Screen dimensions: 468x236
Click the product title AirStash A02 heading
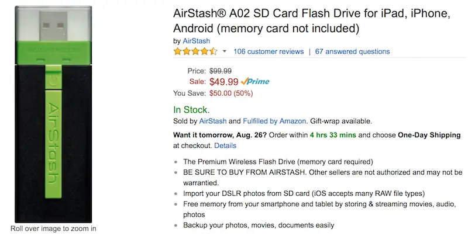click(x=312, y=21)
